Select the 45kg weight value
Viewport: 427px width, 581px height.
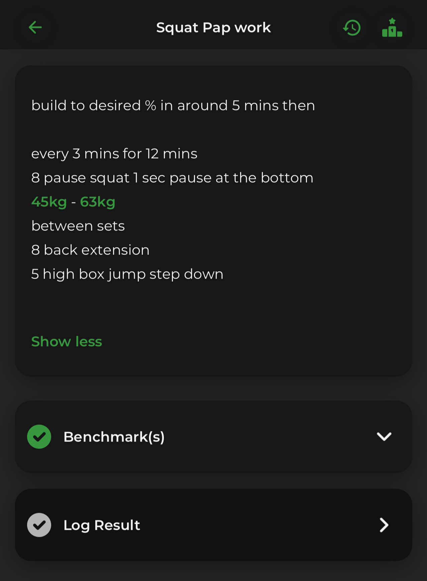(49, 202)
